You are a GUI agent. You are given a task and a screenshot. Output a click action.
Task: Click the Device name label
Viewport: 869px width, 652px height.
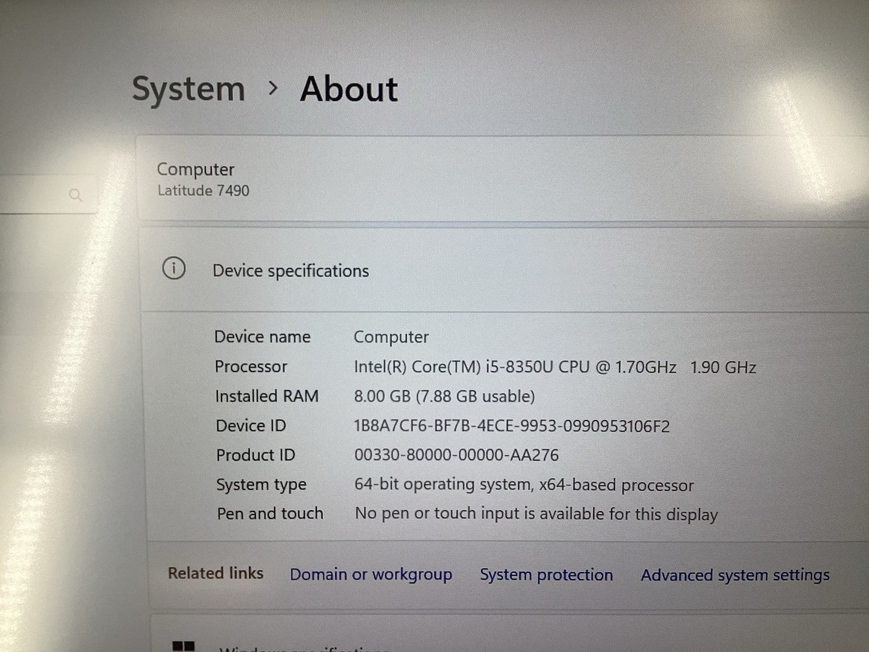262,337
